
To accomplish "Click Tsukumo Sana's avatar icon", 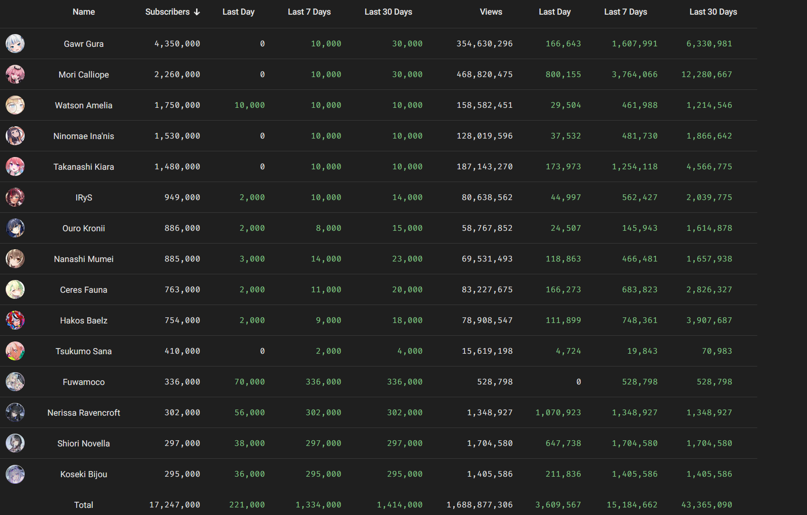I will pyautogui.click(x=15, y=351).
